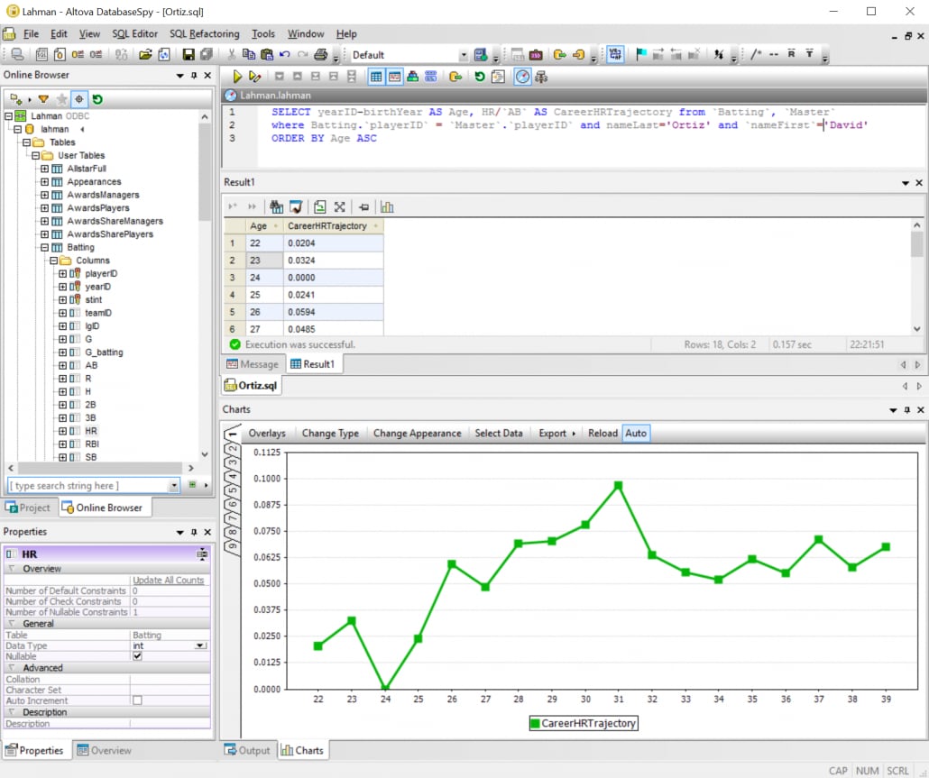Click the Save All toolbar icon
Screen dimensions: 929x778
[207, 54]
